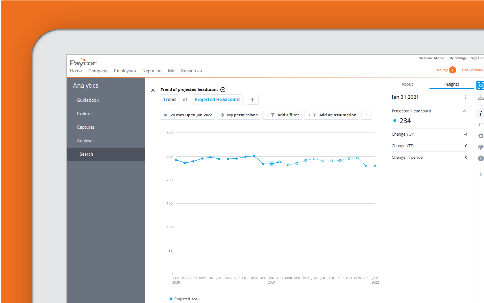Screen dimensions: 484x303
Task: Click the 234 headcount value
Action: pos(405,121)
